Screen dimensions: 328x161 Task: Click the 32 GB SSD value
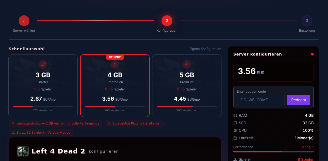308,123
